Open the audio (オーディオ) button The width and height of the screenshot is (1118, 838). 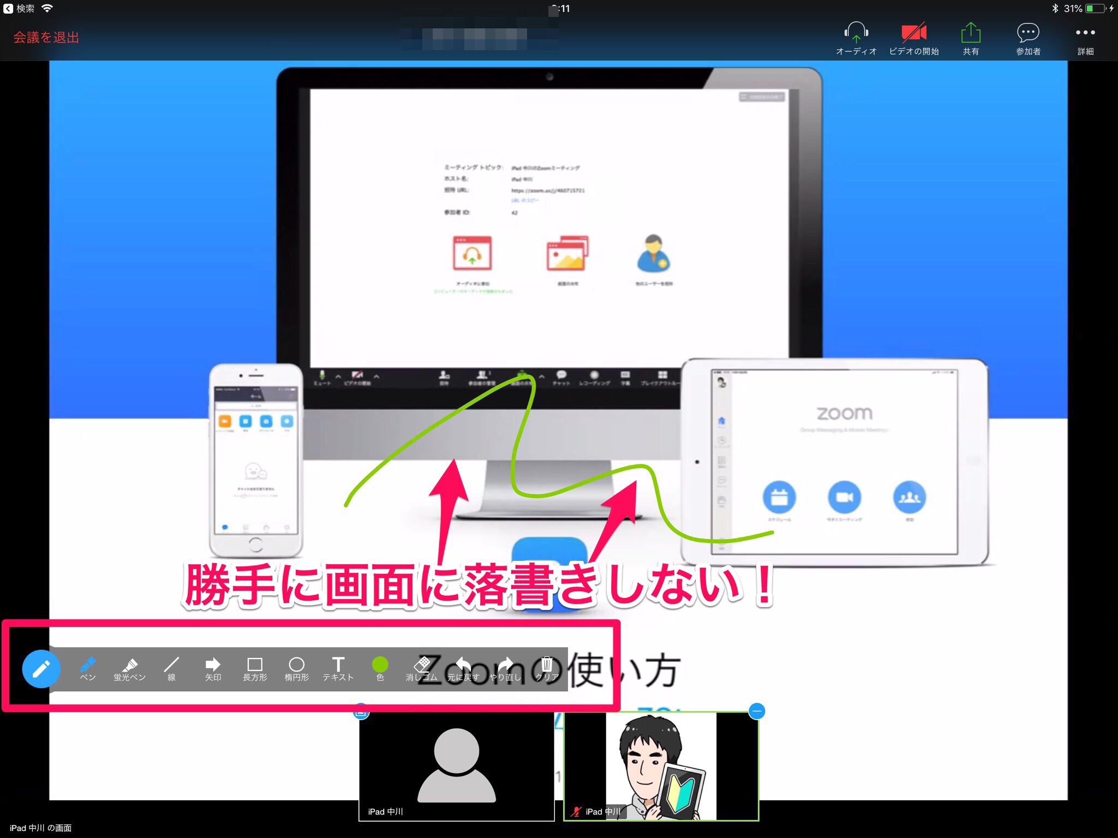click(x=856, y=38)
